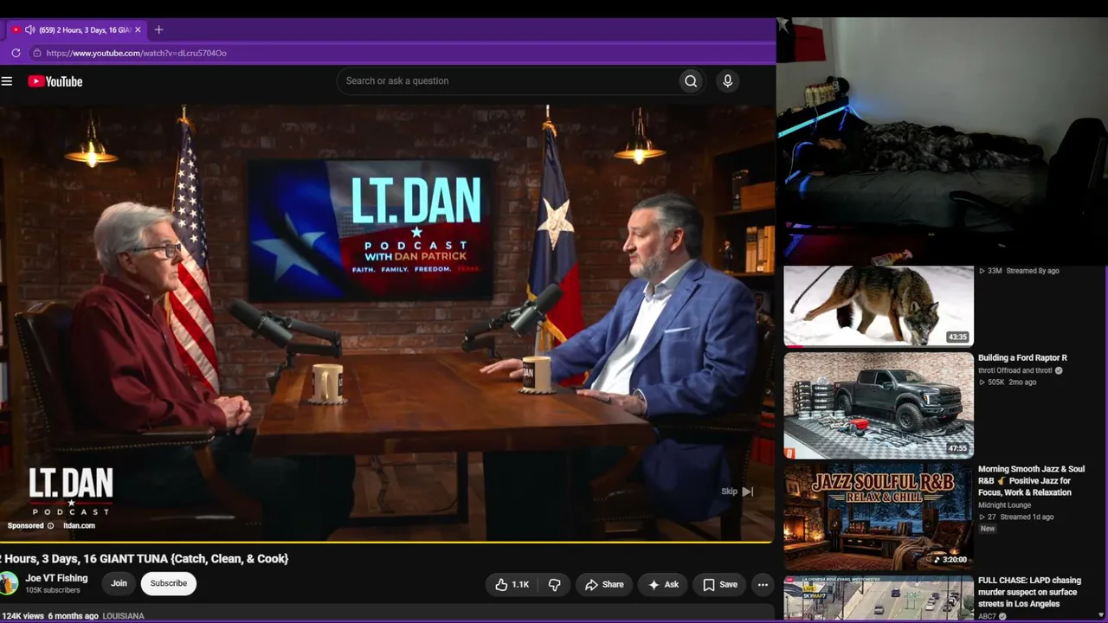The image size is (1108, 623).
Task: Open the Sponsored info icon on the ad
Action: coord(50,526)
